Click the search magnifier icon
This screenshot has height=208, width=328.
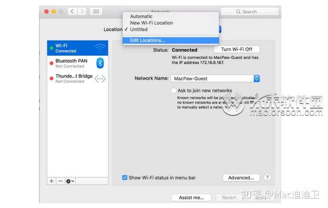238,11
